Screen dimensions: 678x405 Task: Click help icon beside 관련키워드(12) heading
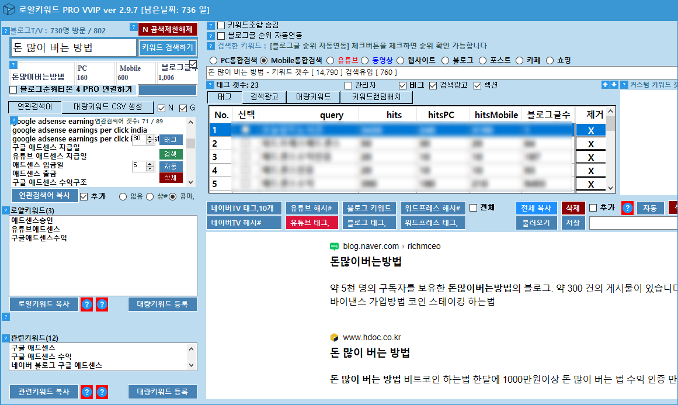[6, 338]
